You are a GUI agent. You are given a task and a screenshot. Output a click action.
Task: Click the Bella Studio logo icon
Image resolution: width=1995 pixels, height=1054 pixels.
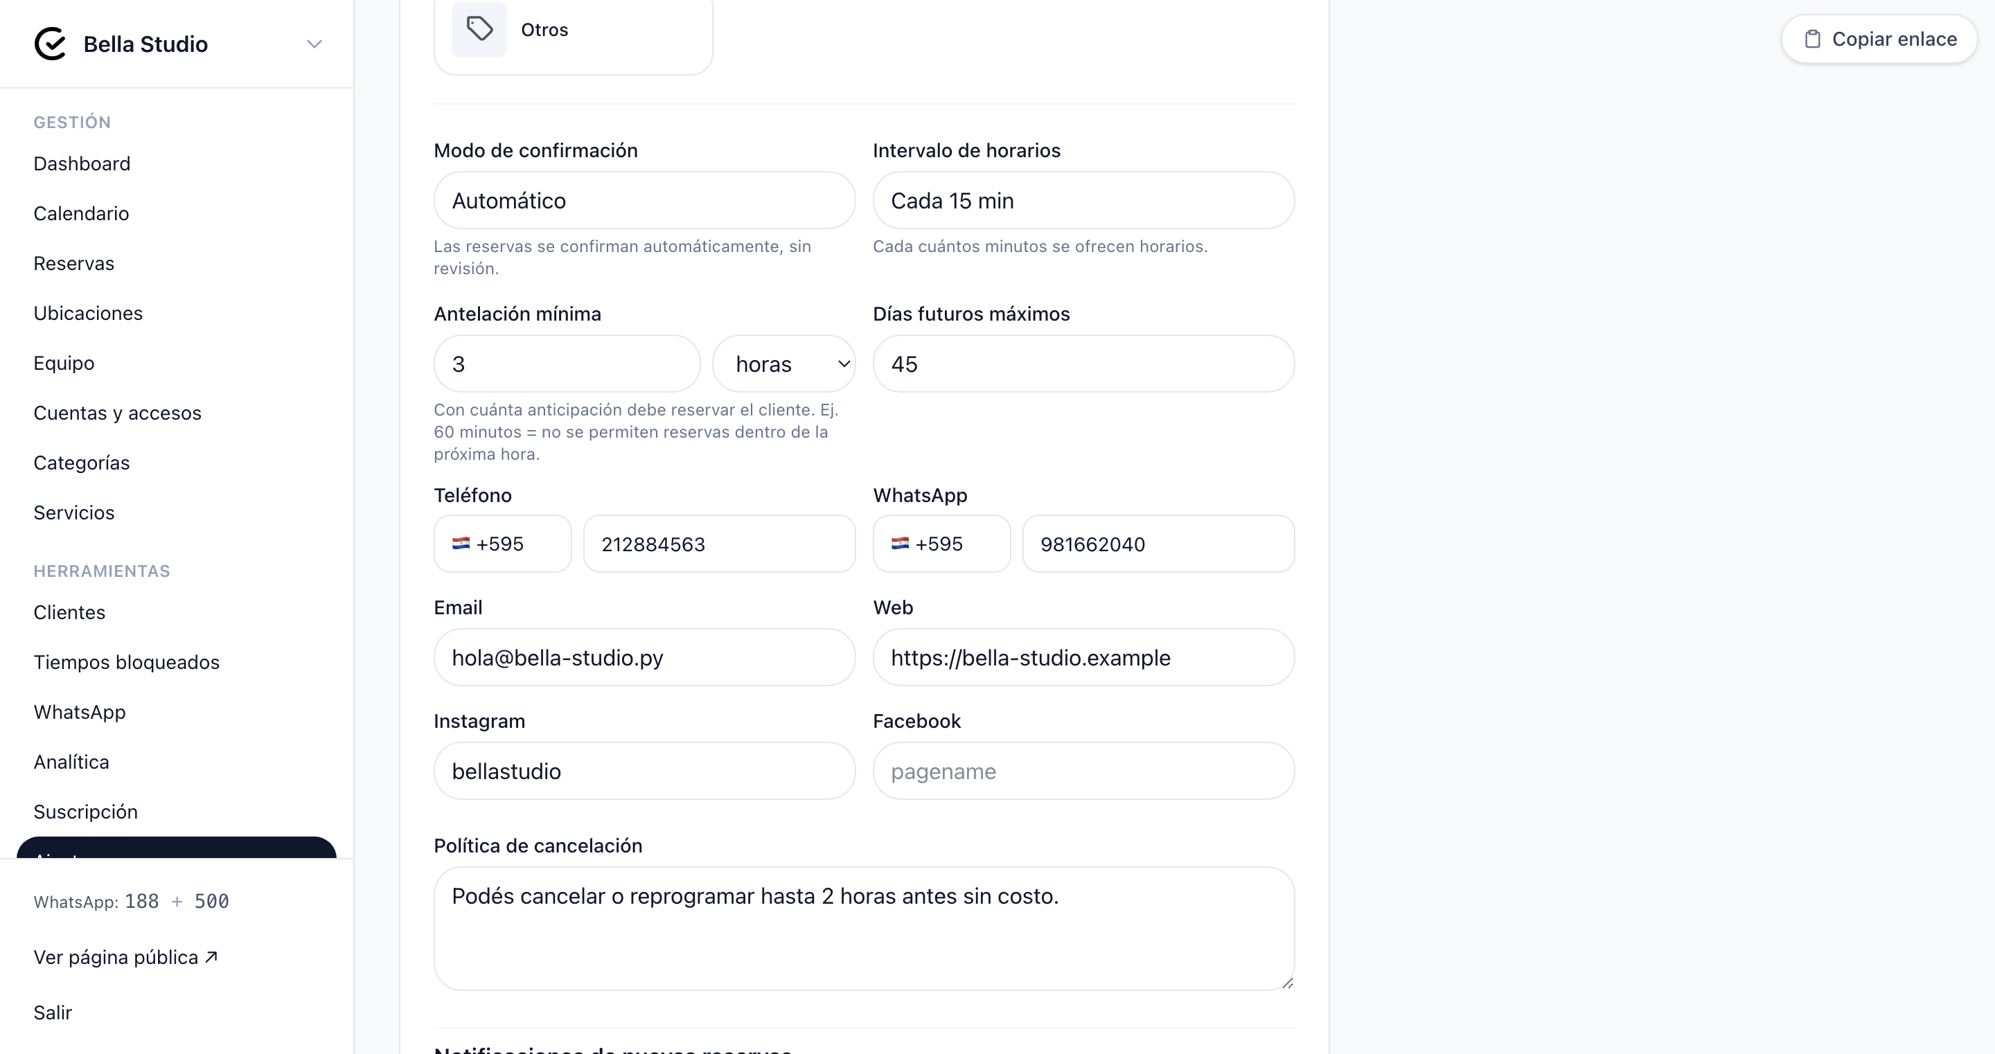click(x=51, y=44)
